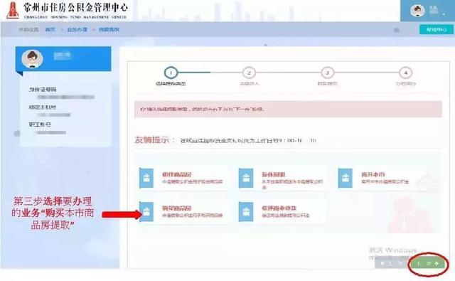Click the 离开本市 briefcase icon

click(x=346, y=178)
